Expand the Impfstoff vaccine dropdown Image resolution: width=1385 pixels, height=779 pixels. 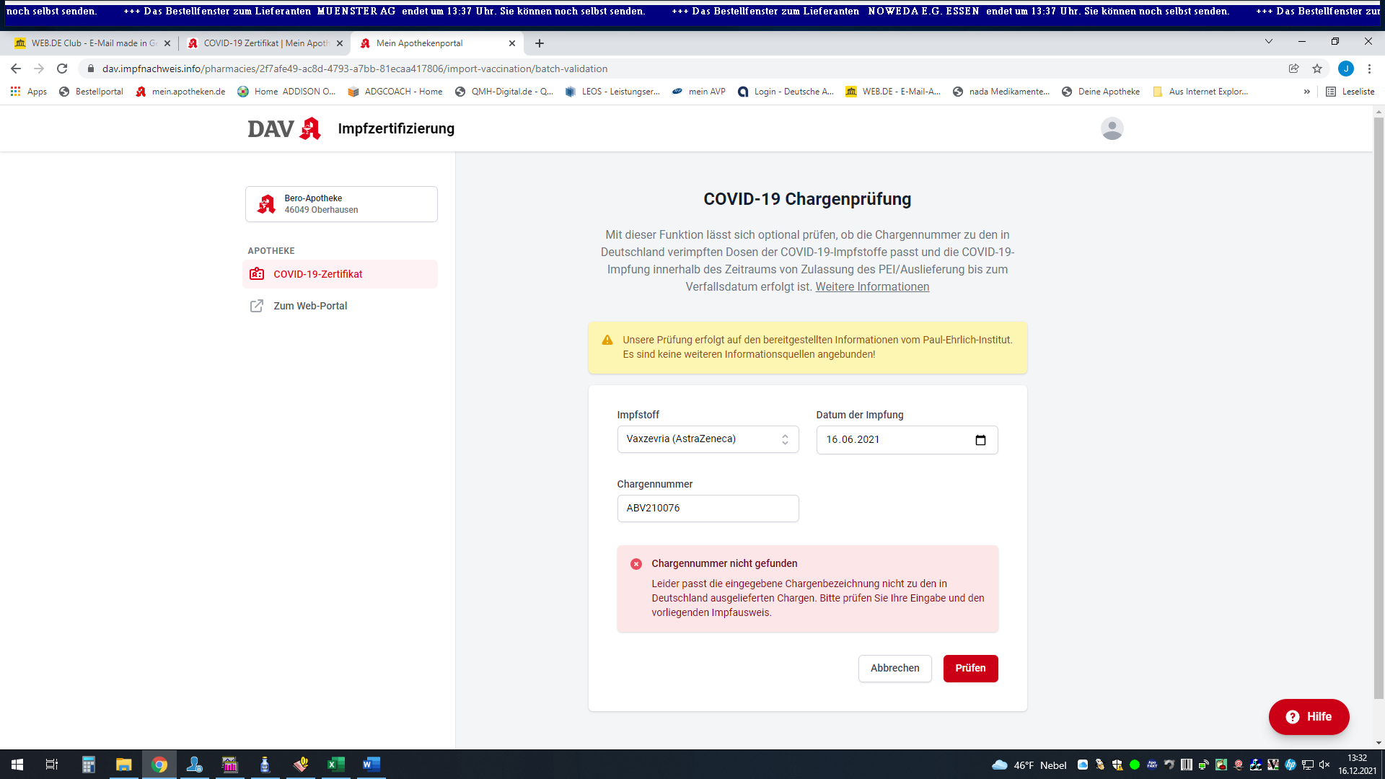point(708,439)
